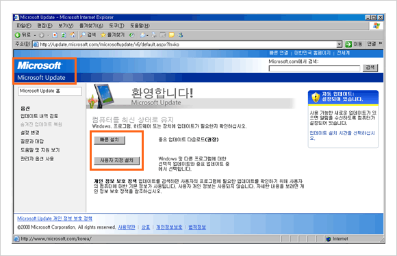
Task: Click the status bar page icon
Action: 16,239
